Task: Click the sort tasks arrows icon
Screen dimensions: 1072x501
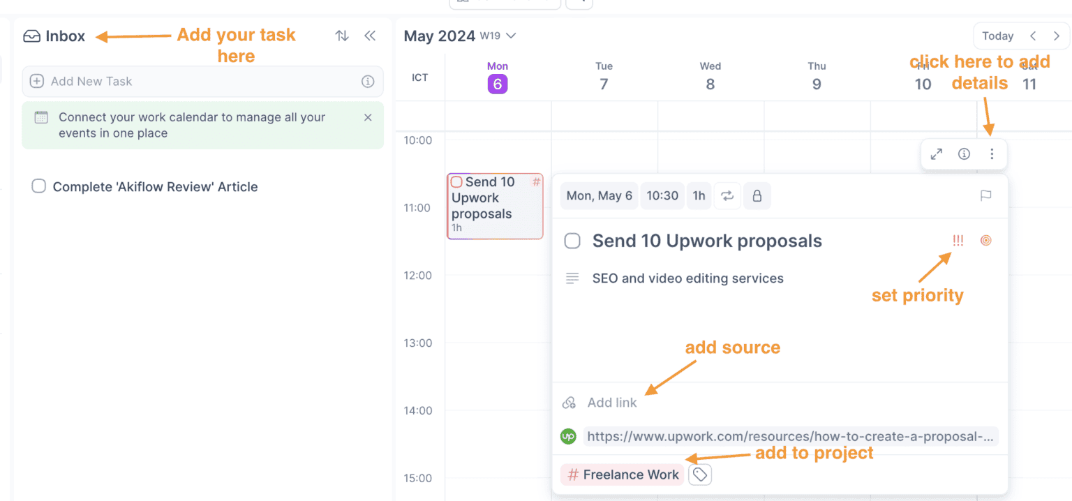Action: pos(342,36)
